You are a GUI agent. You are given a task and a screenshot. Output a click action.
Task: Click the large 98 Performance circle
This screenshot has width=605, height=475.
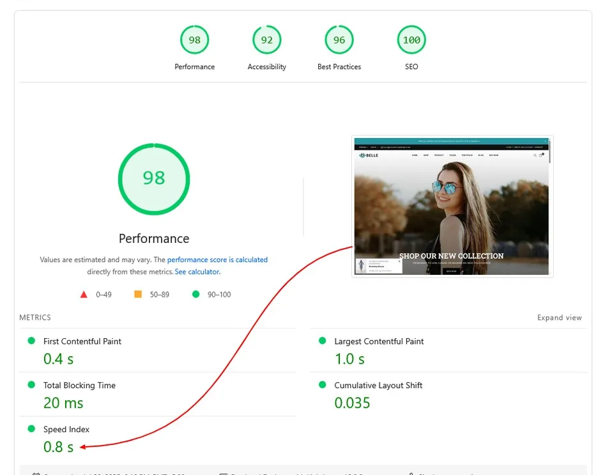154,178
